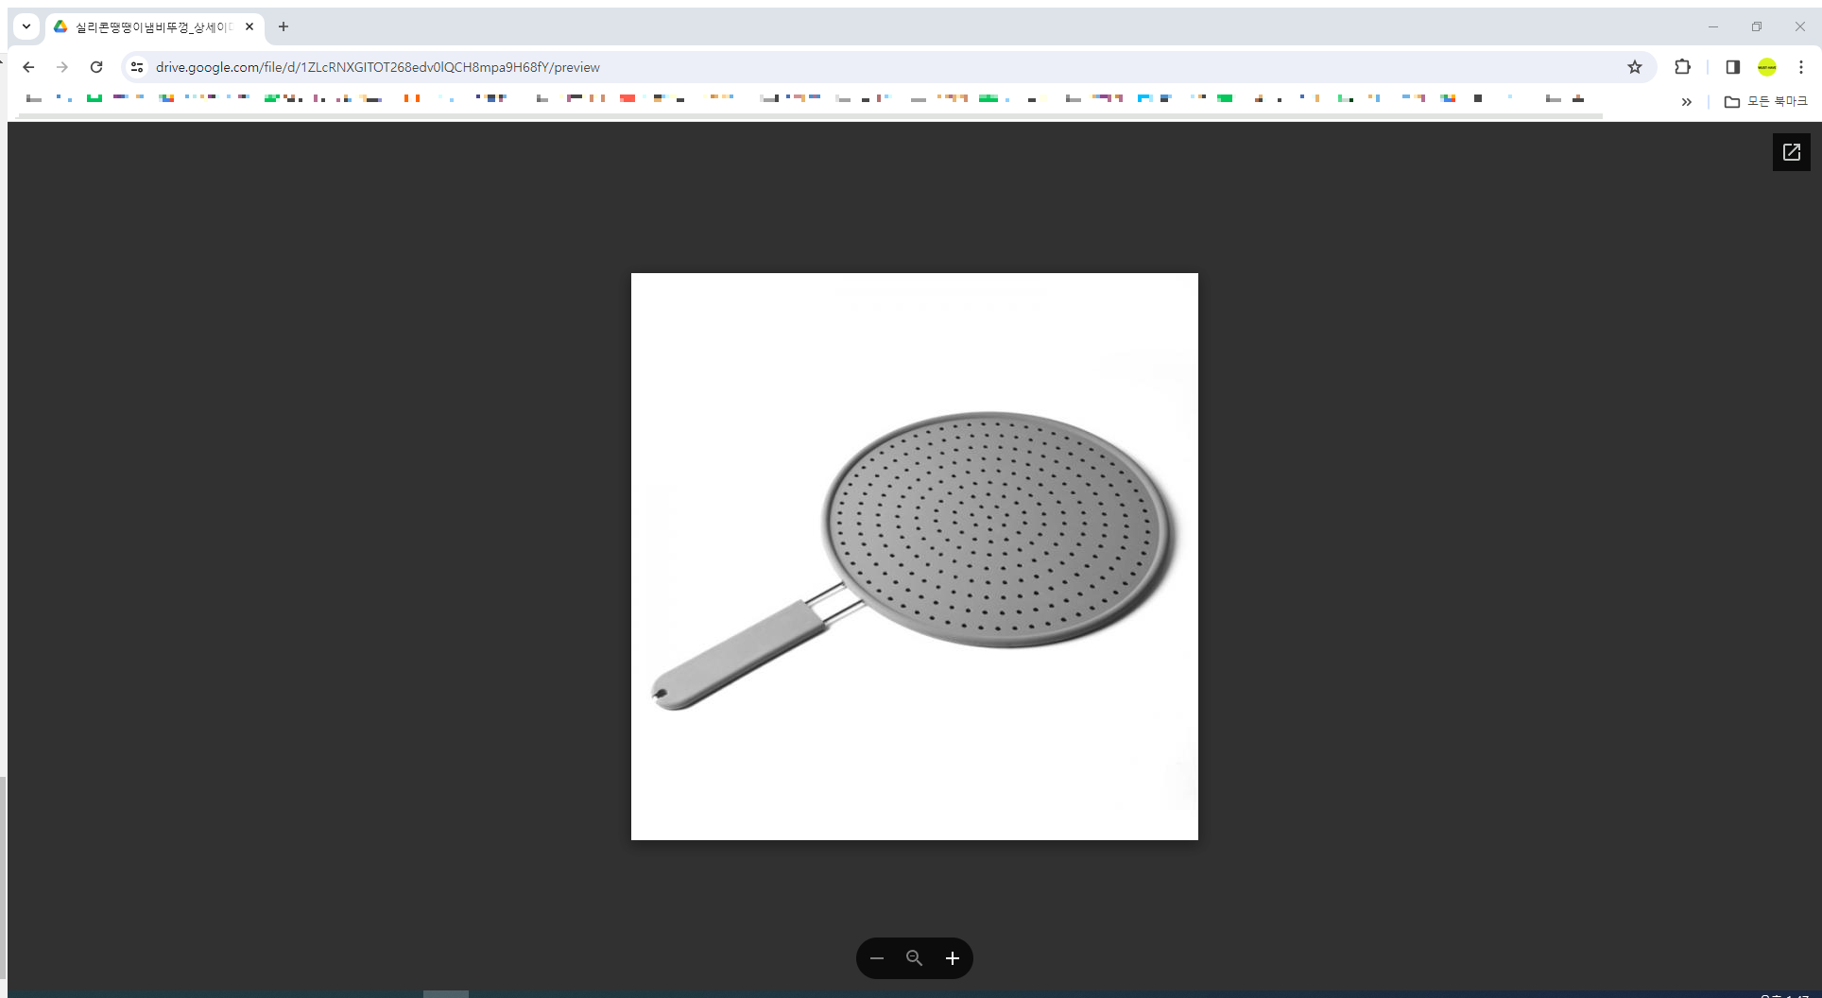This screenshot has width=1822, height=998.
Task: Restore down the Chrome window
Action: click(x=1756, y=26)
